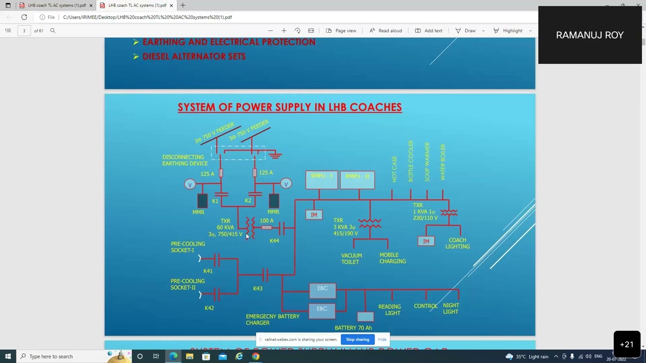Open Microsoft Store from taskbar

tap(206, 356)
